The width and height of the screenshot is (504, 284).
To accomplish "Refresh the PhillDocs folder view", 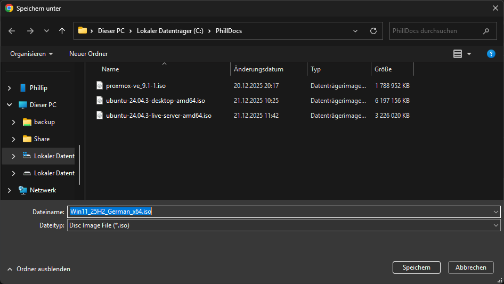I will click(373, 31).
